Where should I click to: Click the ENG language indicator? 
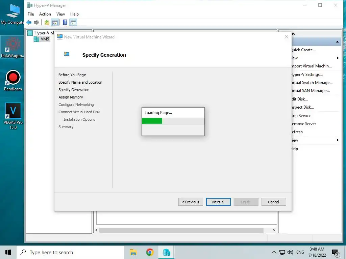pyautogui.click(x=300, y=252)
